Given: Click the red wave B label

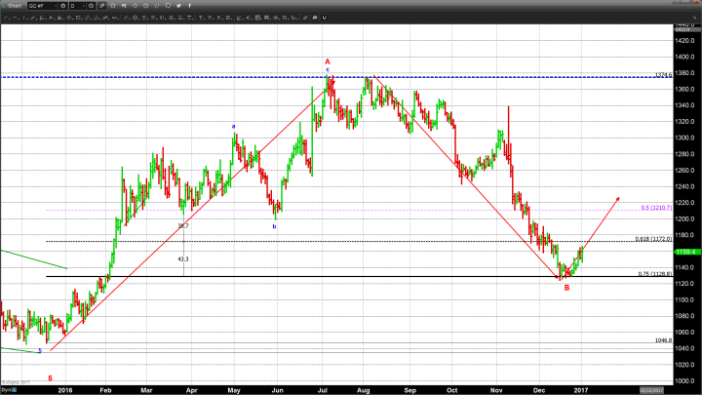Looking at the screenshot, I should pyautogui.click(x=566, y=287).
